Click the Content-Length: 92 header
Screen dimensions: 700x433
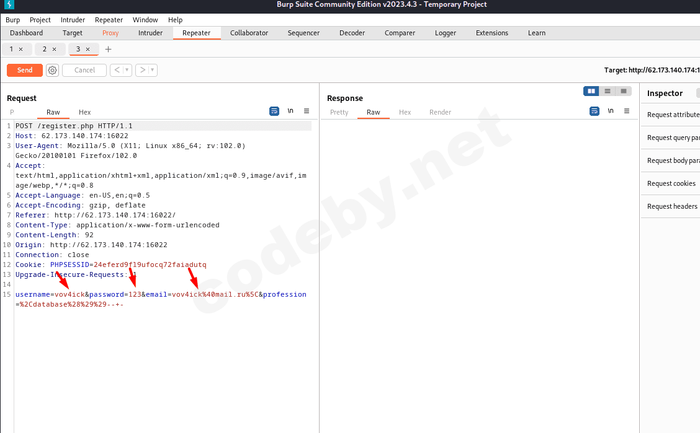point(55,235)
